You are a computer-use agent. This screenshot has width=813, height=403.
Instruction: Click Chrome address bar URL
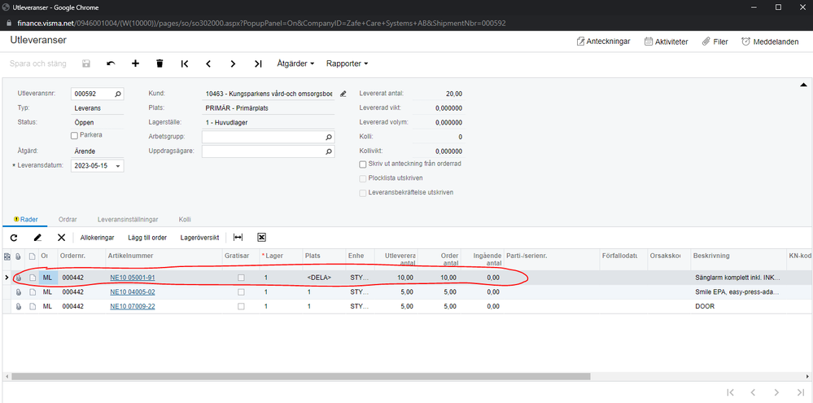(x=262, y=23)
